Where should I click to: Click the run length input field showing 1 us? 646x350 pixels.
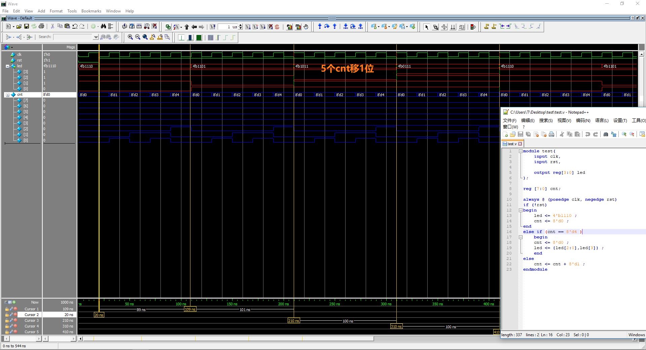pos(228,27)
